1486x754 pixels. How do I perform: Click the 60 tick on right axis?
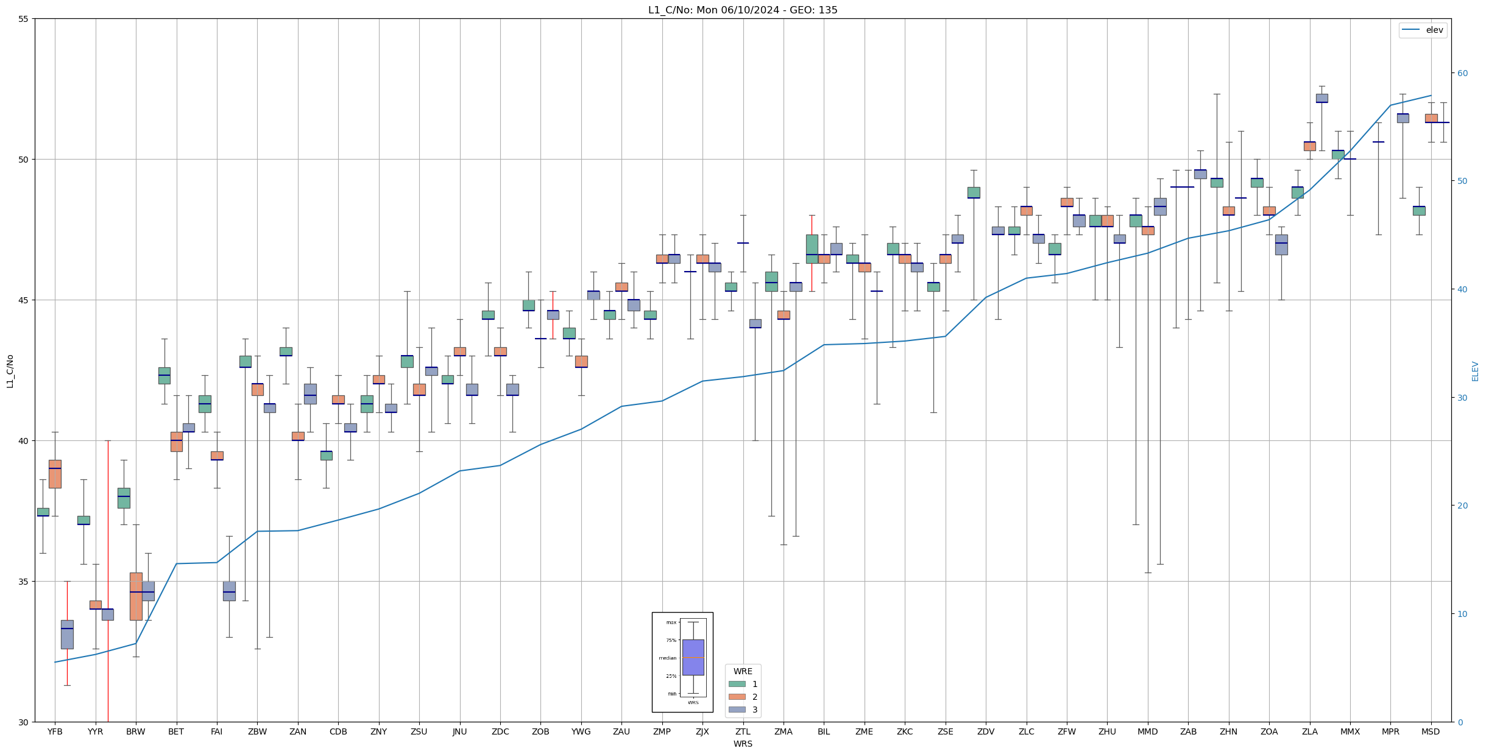point(1462,73)
